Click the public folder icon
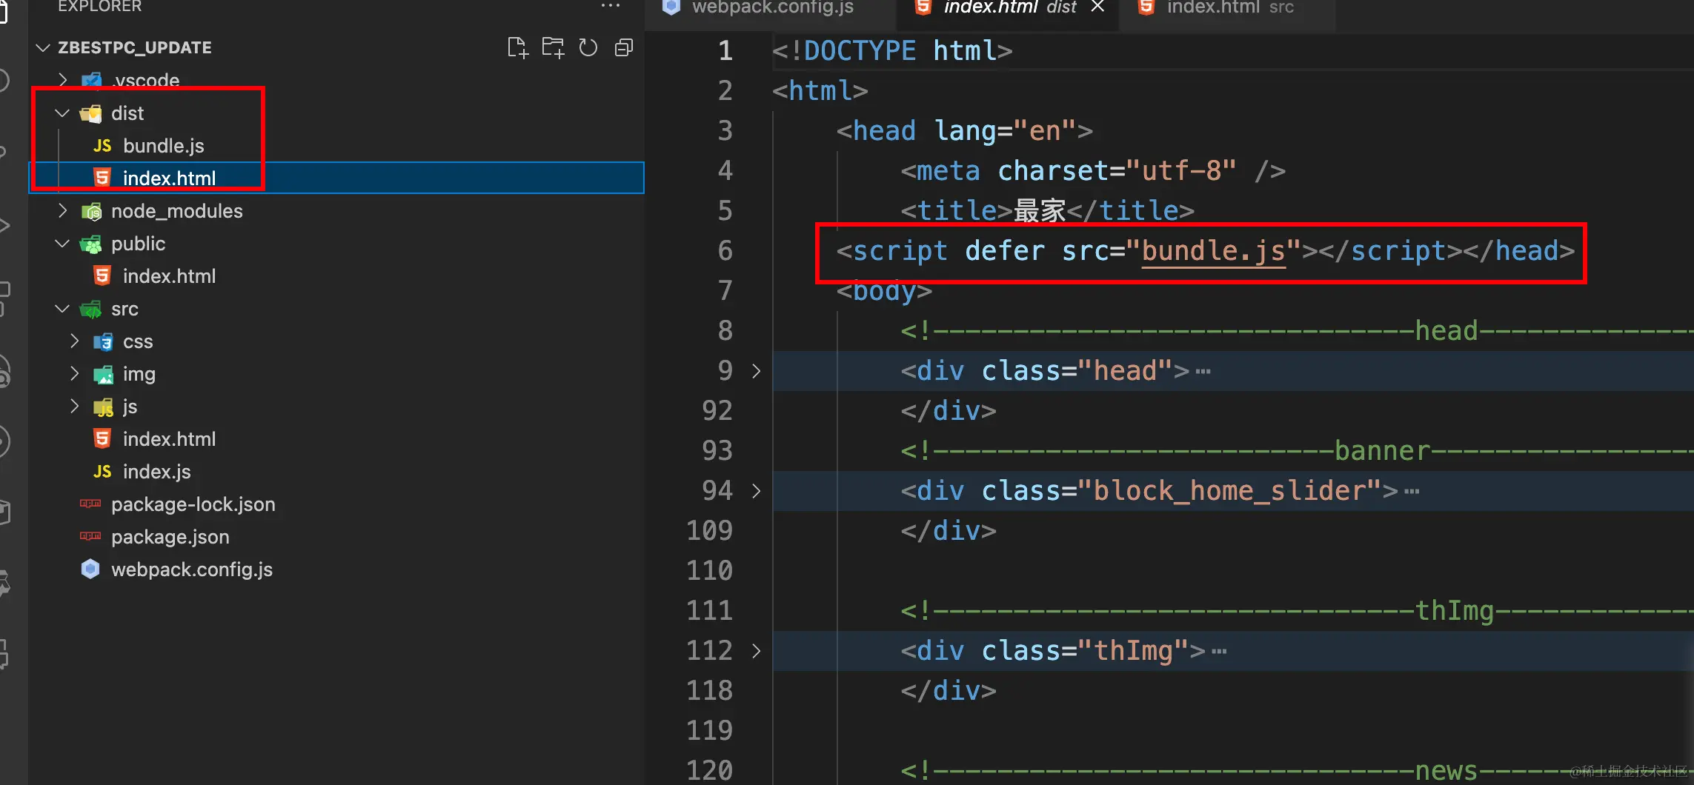 tap(91, 244)
